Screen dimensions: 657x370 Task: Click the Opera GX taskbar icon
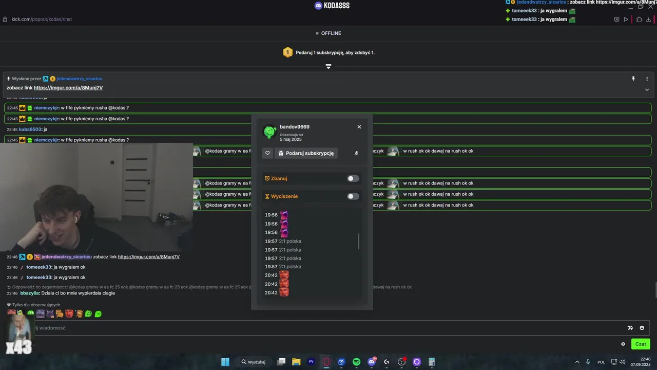coord(326,362)
